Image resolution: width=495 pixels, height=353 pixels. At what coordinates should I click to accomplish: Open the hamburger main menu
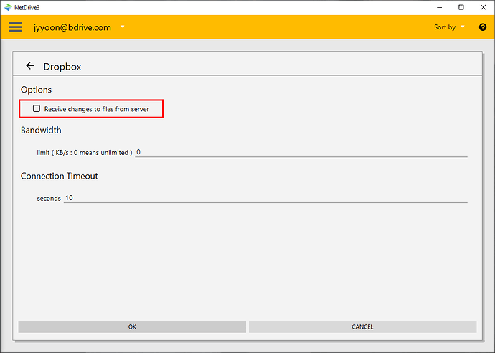[x=15, y=27]
